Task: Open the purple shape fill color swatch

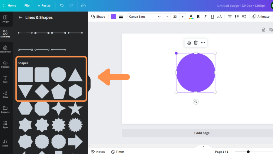Action: (114, 17)
